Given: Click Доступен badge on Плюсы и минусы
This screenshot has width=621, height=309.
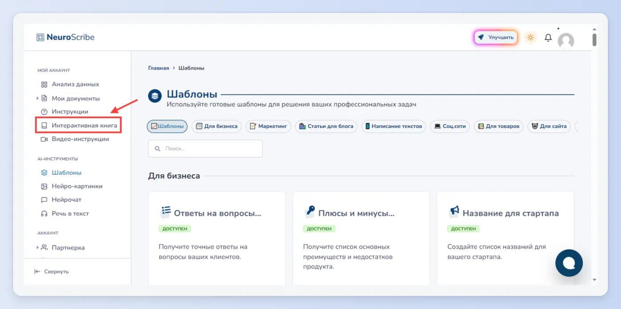Looking at the screenshot, I should (x=319, y=229).
